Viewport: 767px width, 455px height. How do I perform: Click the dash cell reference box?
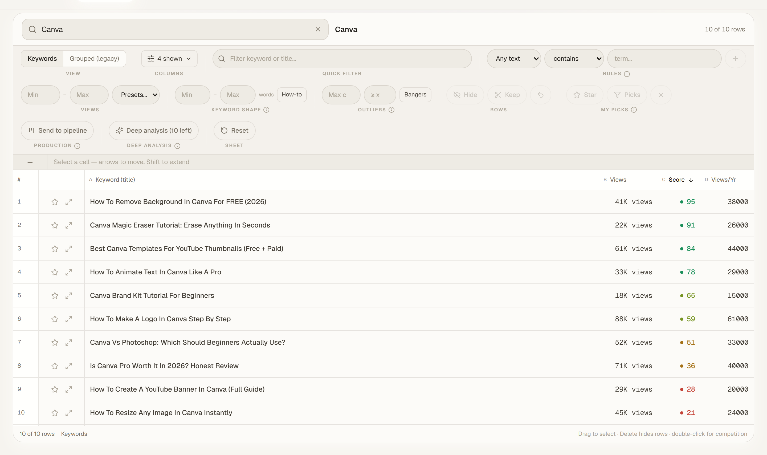(x=30, y=162)
